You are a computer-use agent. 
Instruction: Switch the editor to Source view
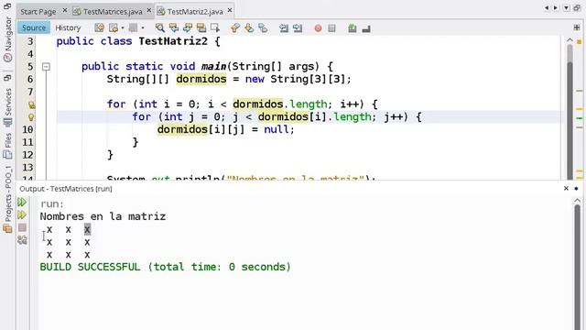(x=34, y=27)
